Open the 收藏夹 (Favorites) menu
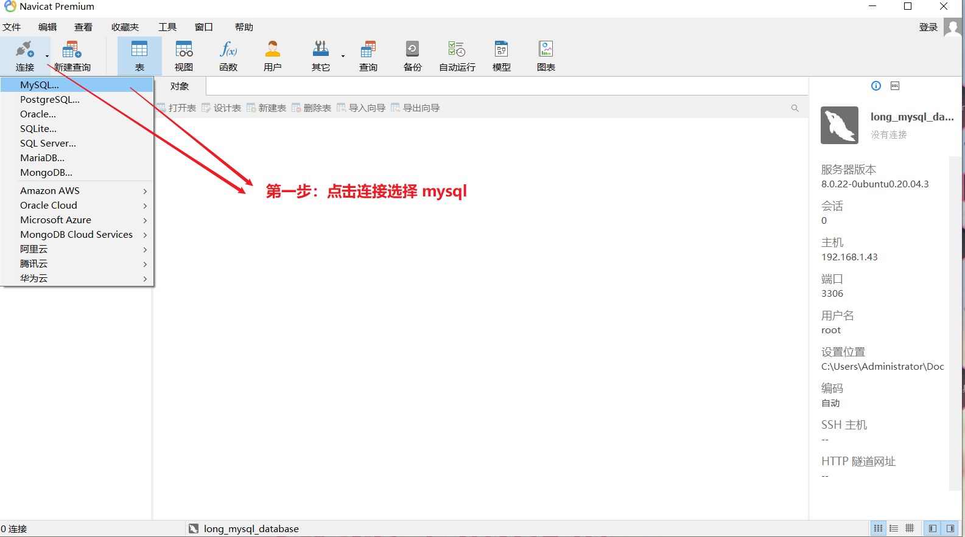The width and height of the screenshot is (965, 537). pos(125,27)
